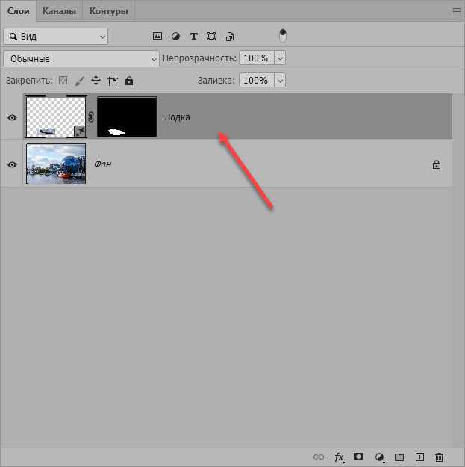The height and width of the screenshot is (467, 465).
Task: Lock position move icon
Action: click(96, 81)
